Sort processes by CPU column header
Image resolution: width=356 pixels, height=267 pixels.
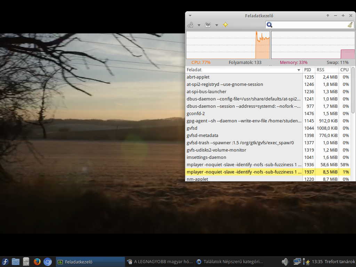[x=345, y=70]
